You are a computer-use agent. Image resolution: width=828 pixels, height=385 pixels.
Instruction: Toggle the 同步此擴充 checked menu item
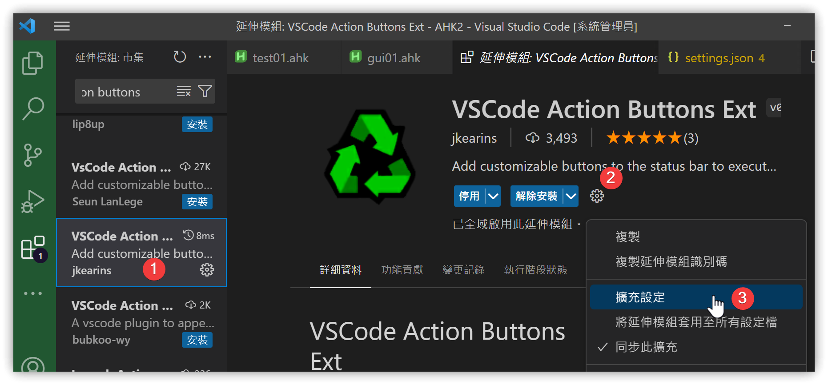696,347
